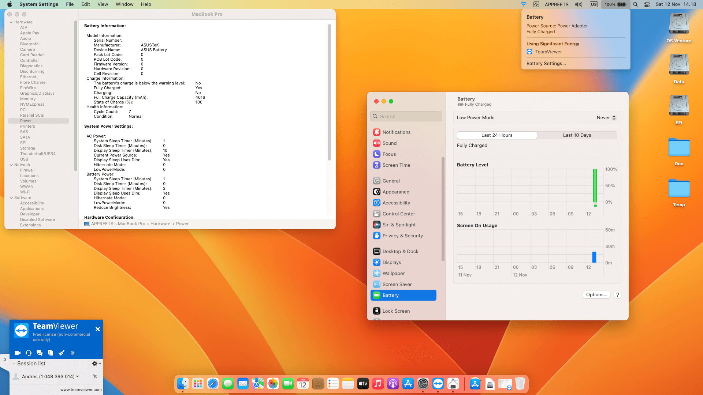Image resolution: width=703 pixels, height=395 pixels.
Task: Select the Temp folder on desktop
Action: tap(679, 192)
